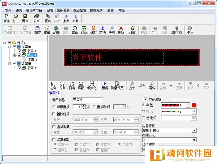The width and height of the screenshot is (217, 164).
Task: Select 单色 border radio button
Action: [x=144, y=105]
